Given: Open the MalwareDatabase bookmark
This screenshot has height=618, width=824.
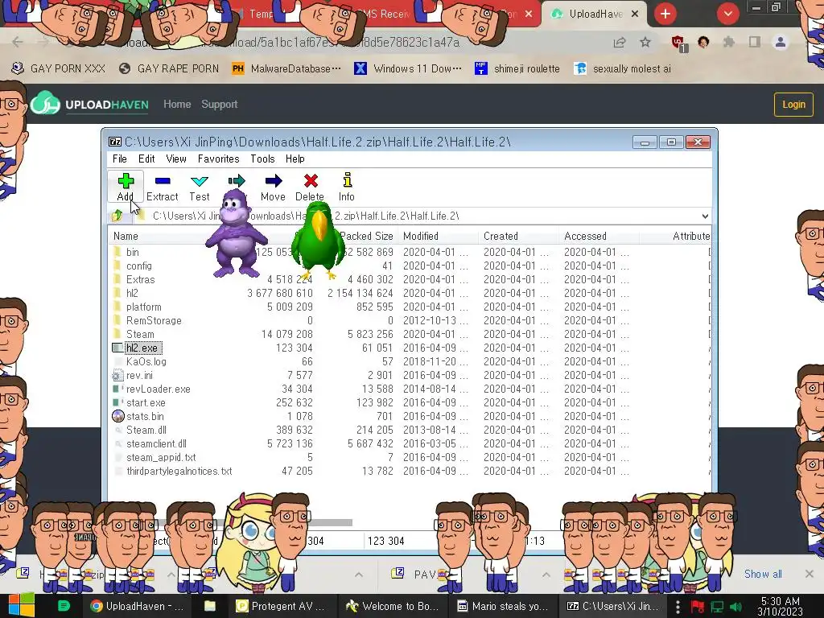Looking at the screenshot, I should (286, 68).
